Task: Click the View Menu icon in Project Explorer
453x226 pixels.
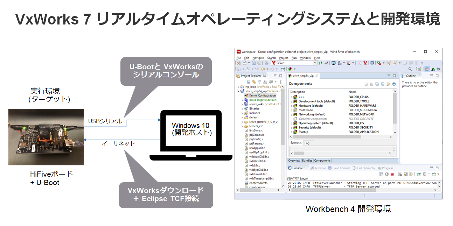Action: (x=280, y=82)
